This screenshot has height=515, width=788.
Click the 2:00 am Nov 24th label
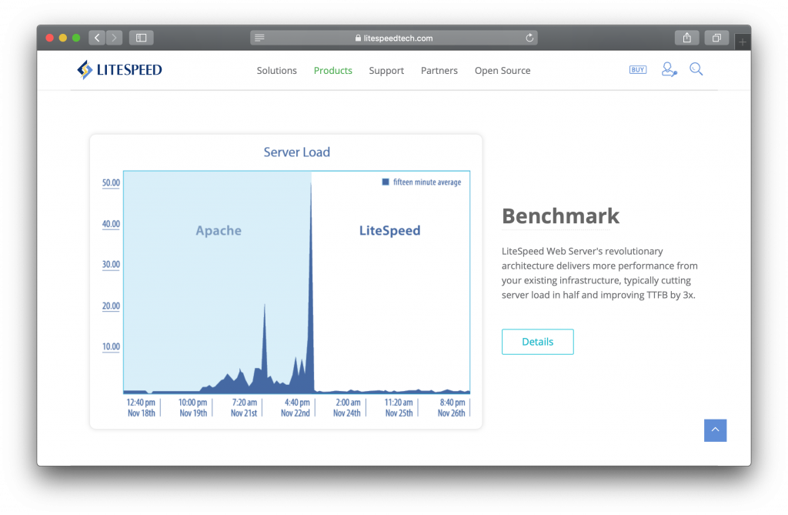tap(347, 407)
